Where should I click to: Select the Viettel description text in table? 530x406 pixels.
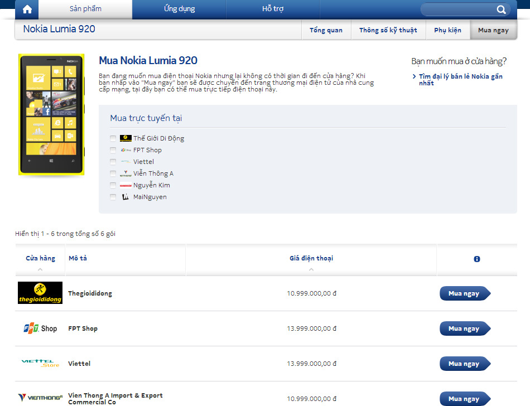tap(79, 364)
